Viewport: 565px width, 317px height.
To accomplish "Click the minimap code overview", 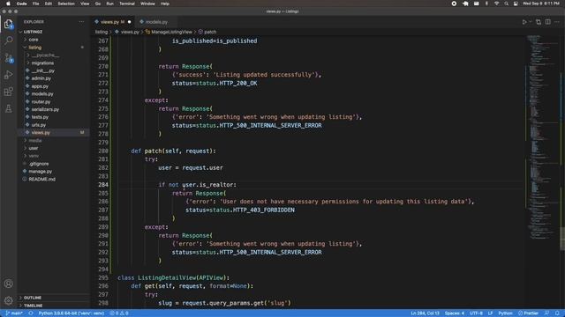I will (x=542, y=136).
